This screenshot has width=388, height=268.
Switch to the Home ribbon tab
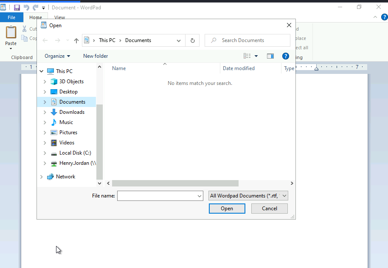click(36, 17)
